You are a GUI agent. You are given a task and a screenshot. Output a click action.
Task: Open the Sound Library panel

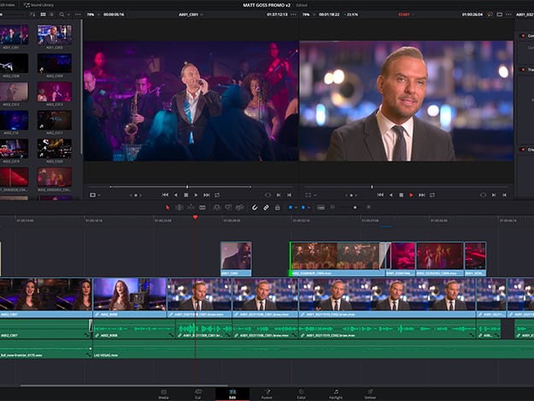38,5
